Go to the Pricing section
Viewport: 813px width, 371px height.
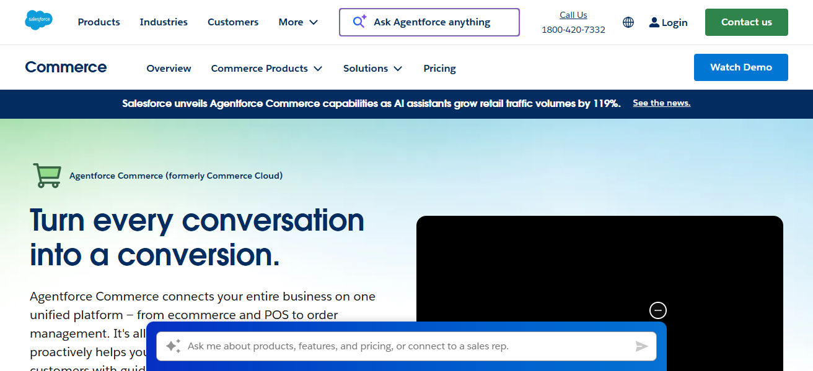tap(439, 68)
